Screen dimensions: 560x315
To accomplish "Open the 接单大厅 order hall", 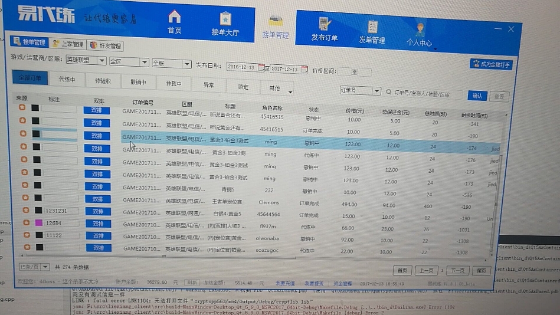I will pos(225,24).
